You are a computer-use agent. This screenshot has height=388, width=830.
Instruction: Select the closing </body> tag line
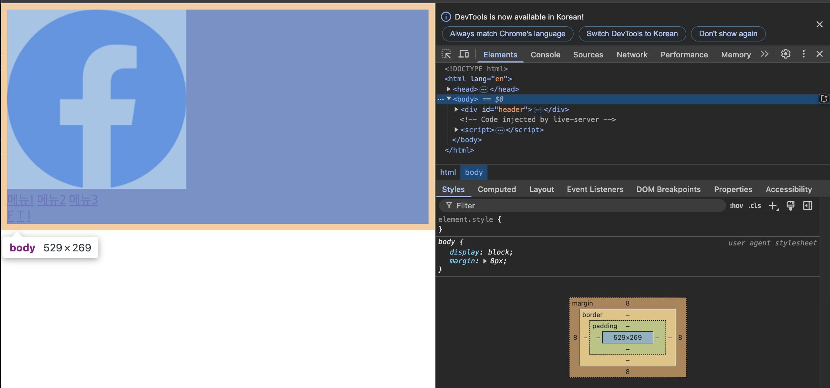coord(467,140)
